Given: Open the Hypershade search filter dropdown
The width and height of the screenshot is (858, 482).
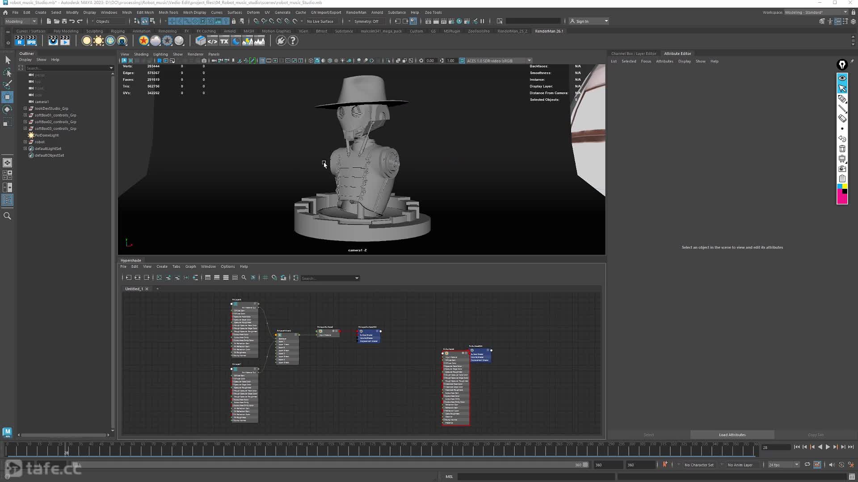Looking at the screenshot, I should (x=357, y=278).
